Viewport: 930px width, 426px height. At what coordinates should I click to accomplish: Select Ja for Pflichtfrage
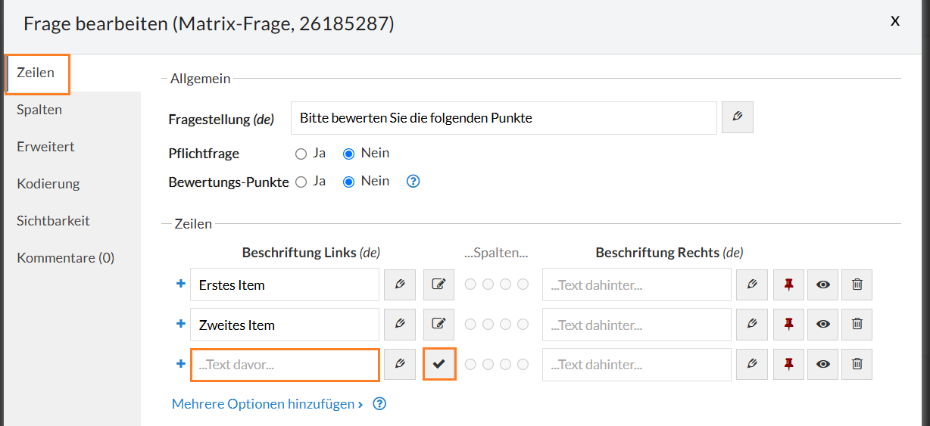coord(301,154)
